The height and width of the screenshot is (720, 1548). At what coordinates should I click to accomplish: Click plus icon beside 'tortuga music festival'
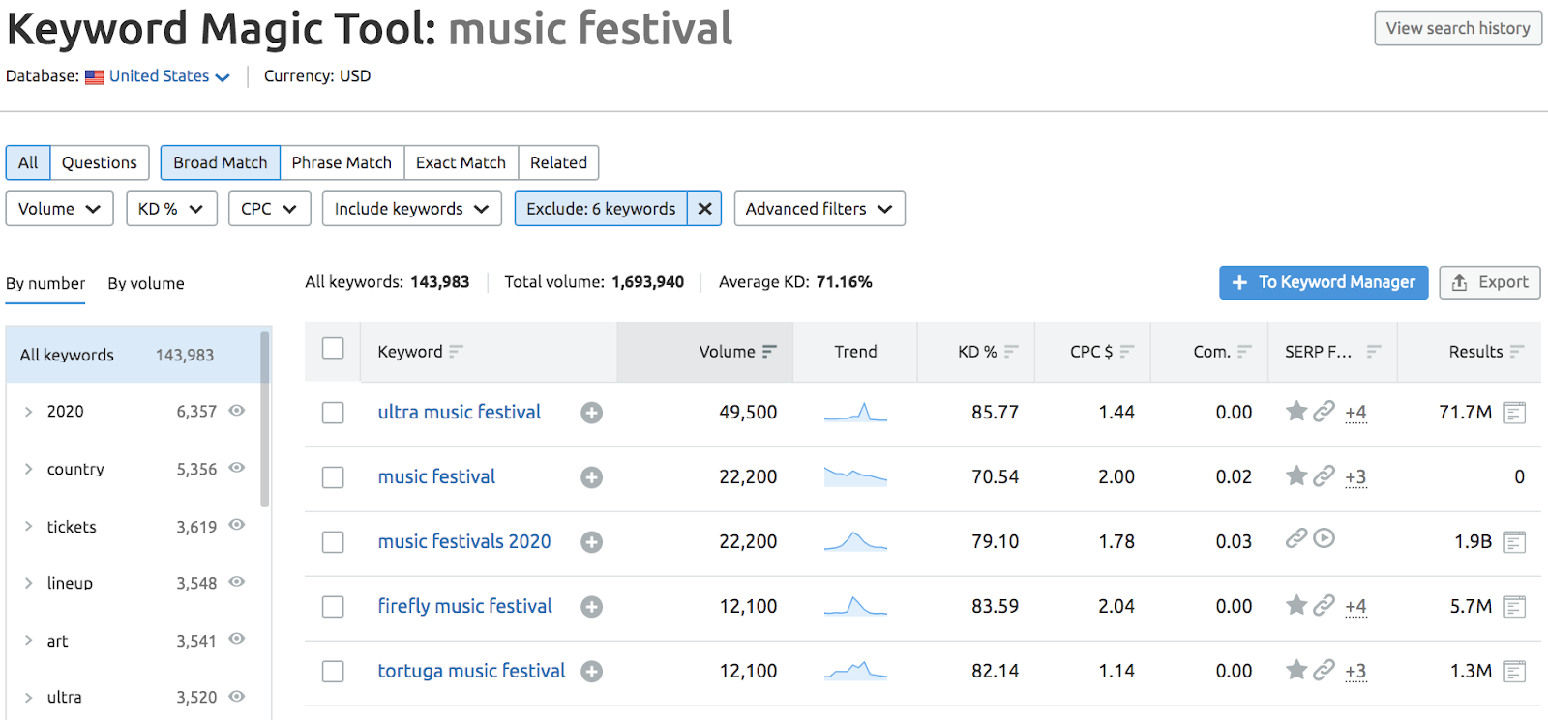click(591, 672)
